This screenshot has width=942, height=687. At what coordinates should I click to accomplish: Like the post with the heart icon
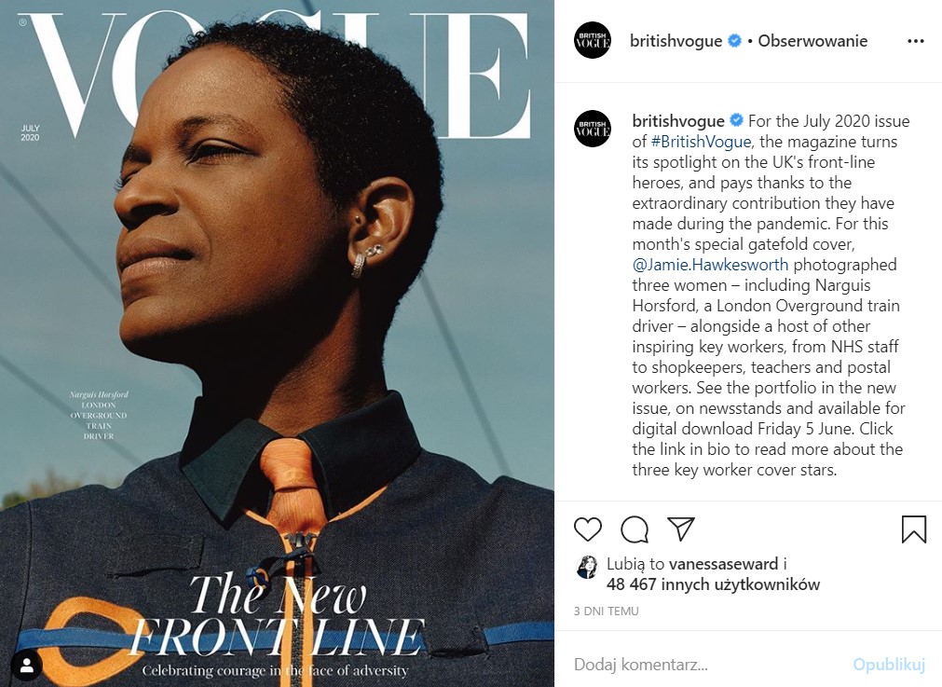click(588, 529)
